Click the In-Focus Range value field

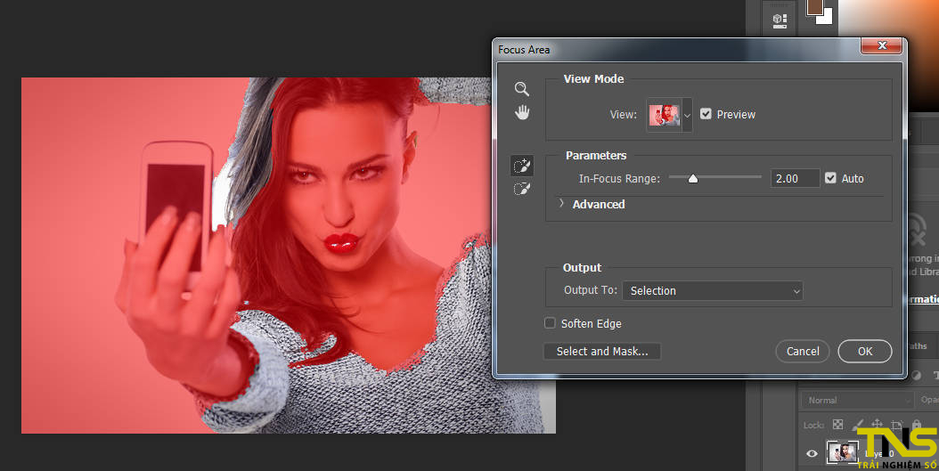[x=795, y=178]
